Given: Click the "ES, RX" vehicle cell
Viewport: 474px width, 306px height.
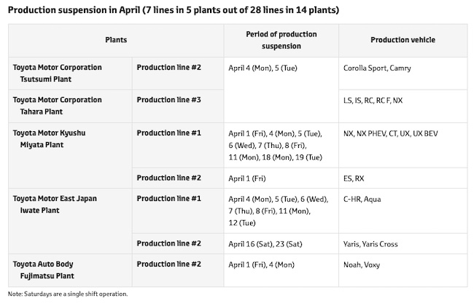Looking at the screenshot, I should click(355, 177).
